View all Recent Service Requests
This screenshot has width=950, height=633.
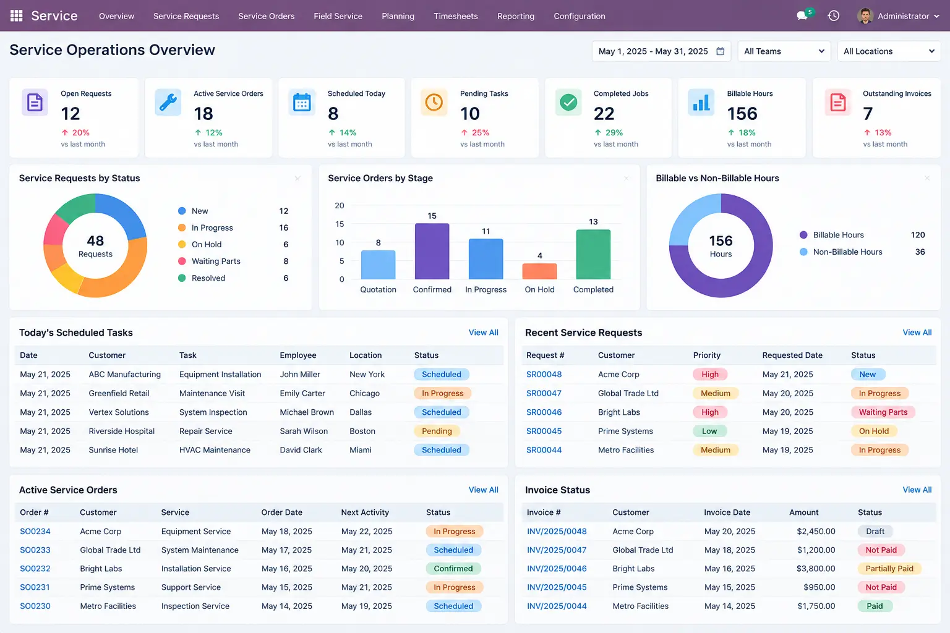coord(917,333)
